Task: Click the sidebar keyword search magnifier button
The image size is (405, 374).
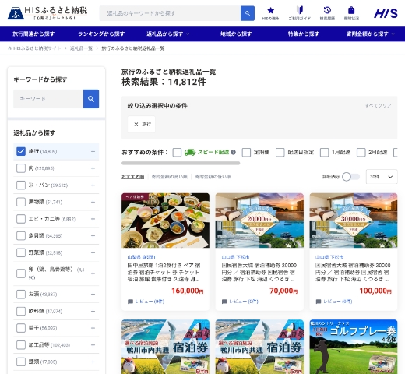Action: [x=91, y=99]
